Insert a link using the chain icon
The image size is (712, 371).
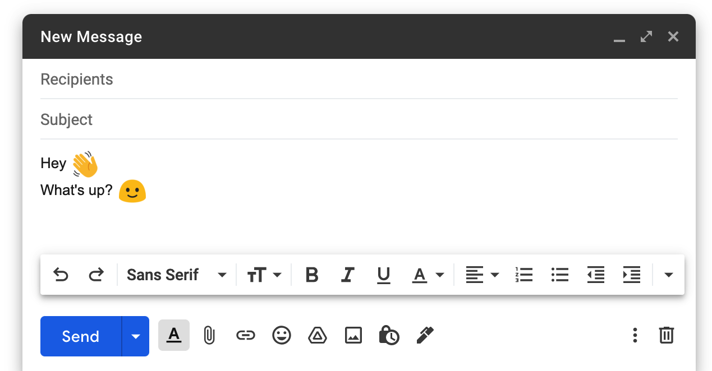(x=245, y=336)
